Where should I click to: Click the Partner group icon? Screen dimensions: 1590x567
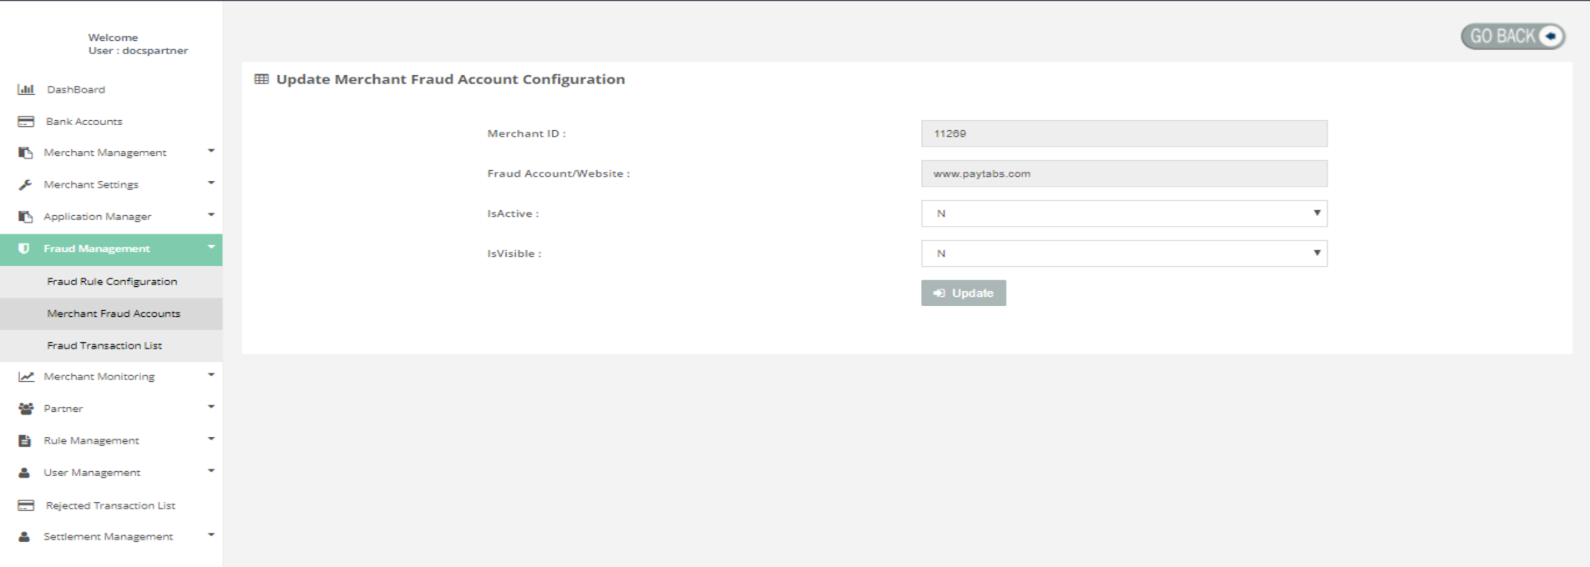click(x=26, y=409)
